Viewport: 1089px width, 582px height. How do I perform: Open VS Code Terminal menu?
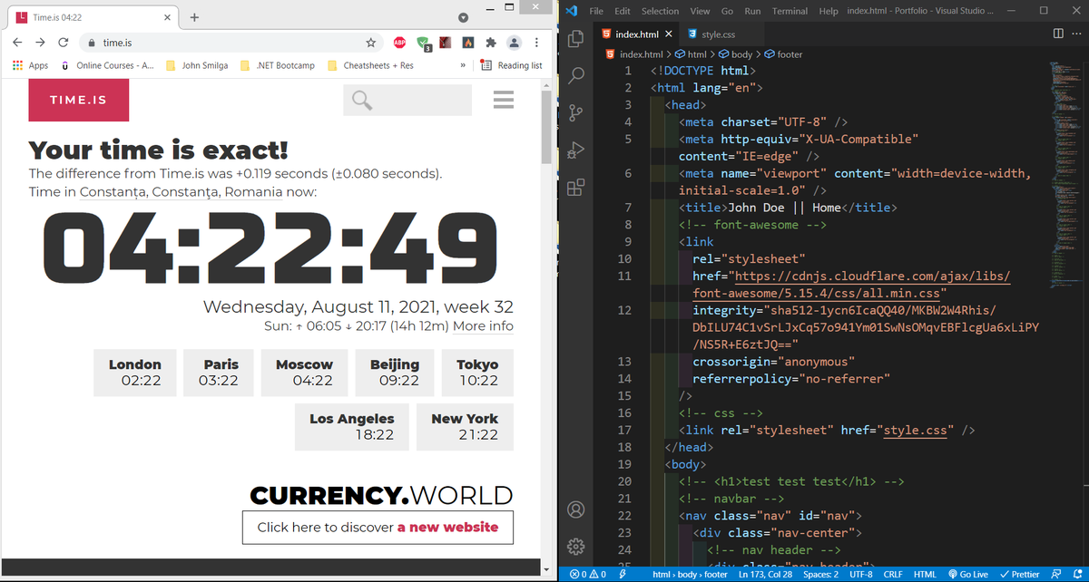tap(790, 11)
